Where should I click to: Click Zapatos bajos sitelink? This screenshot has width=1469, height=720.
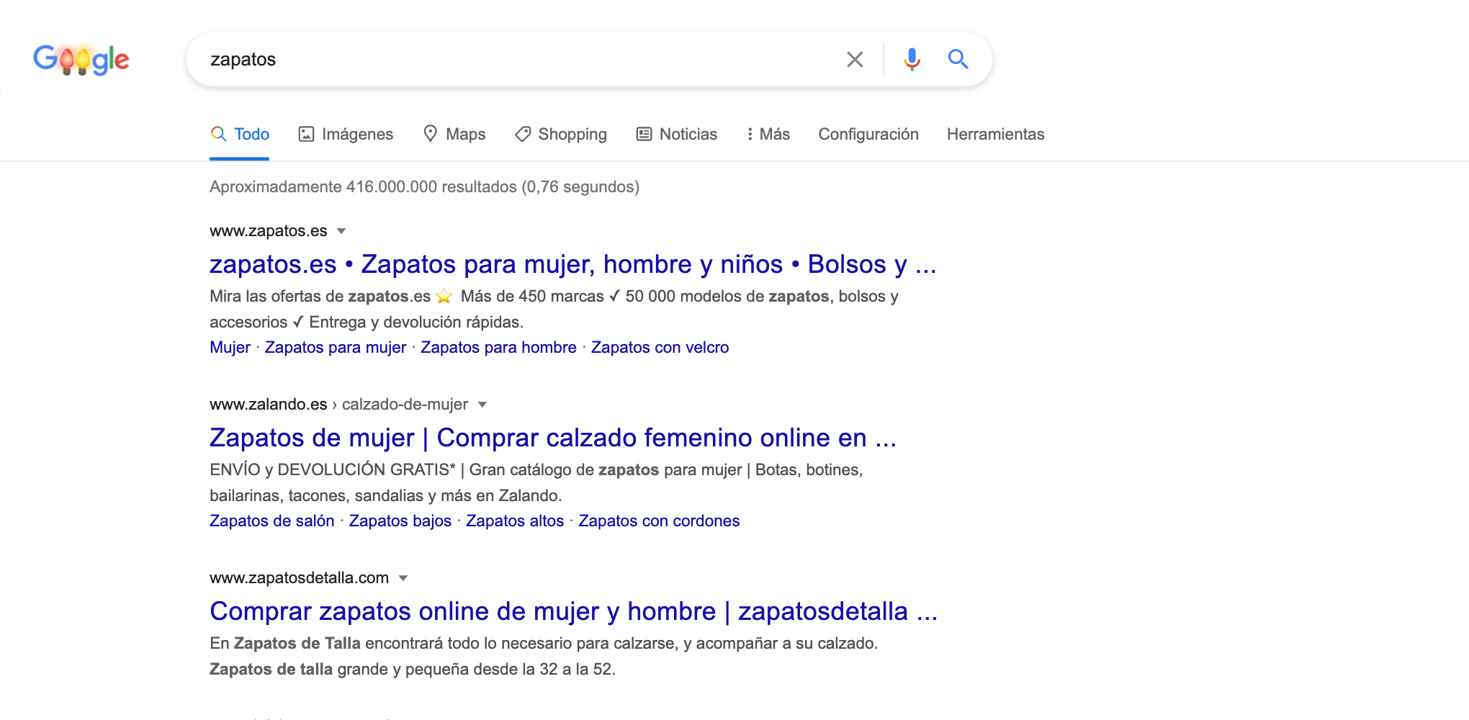[x=400, y=521]
